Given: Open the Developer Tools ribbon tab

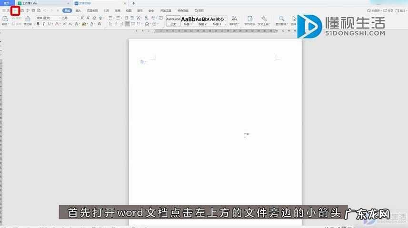Looking at the screenshot, I should coord(166,10).
